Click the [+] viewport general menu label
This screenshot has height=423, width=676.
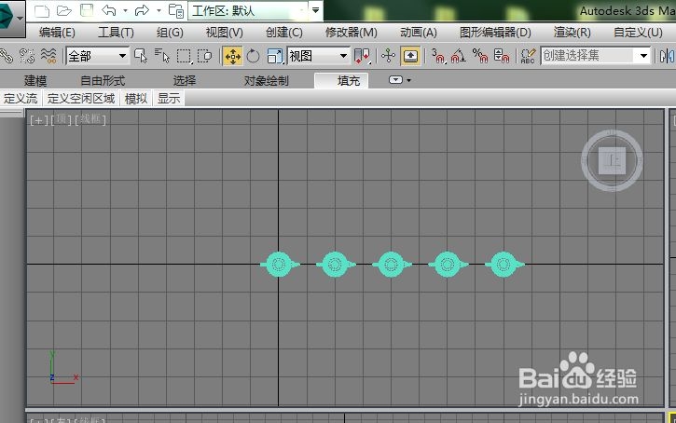click(39, 120)
